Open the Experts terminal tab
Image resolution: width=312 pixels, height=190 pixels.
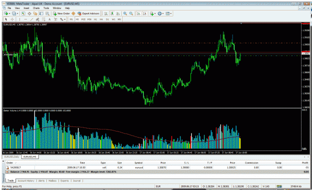[64, 181]
